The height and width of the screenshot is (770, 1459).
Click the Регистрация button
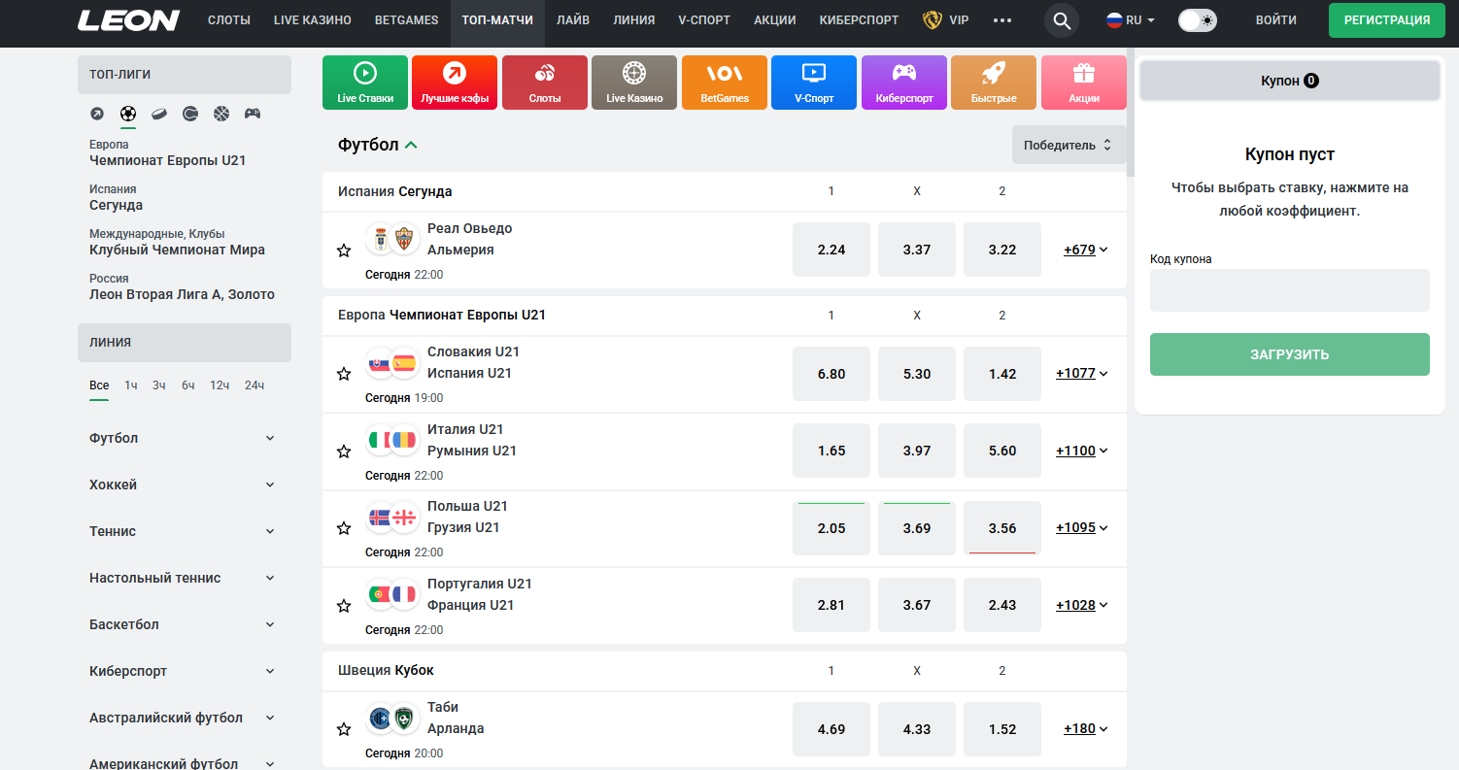[x=1387, y=20]
